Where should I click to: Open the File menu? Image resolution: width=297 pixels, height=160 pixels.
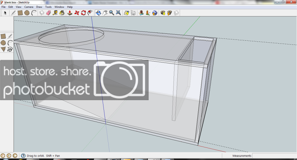pos(3,7)
